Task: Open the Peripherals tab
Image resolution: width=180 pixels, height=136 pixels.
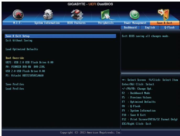Action: pyautogui.click(x=106, y=23)
